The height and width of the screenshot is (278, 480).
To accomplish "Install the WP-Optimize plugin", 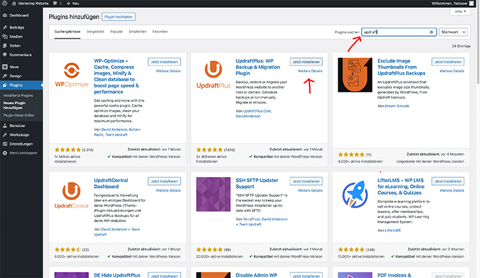I will click(164, 62).
